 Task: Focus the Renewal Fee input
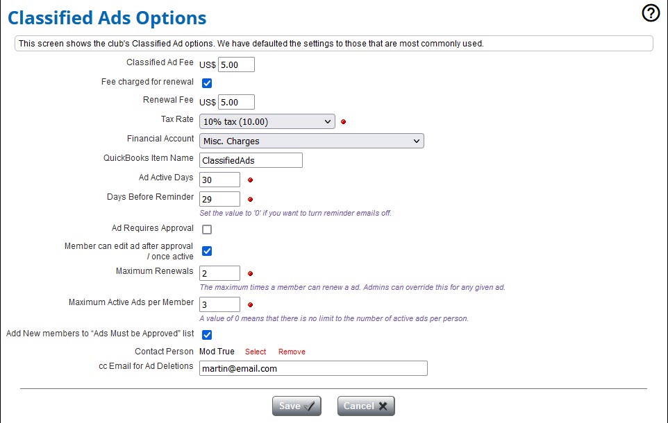tap(236, 102)
